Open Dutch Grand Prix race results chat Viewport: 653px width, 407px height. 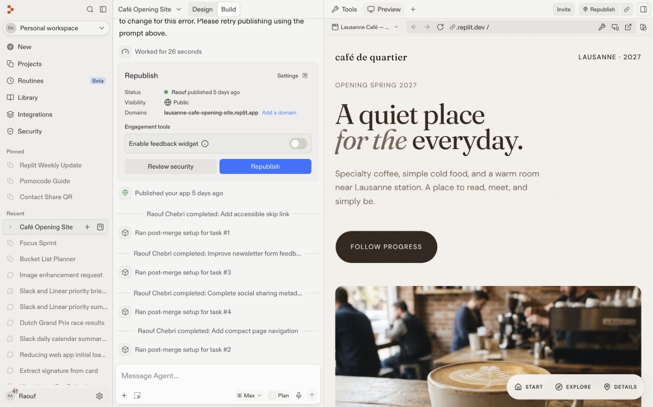tap(55, 323)
